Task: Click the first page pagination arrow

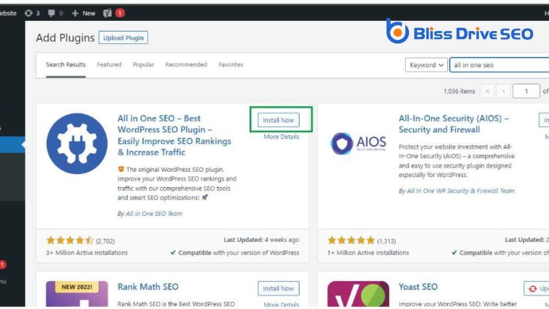Action: click(x=487, y=91)
